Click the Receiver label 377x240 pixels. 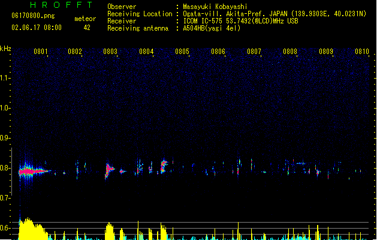(x=122, y=21)
